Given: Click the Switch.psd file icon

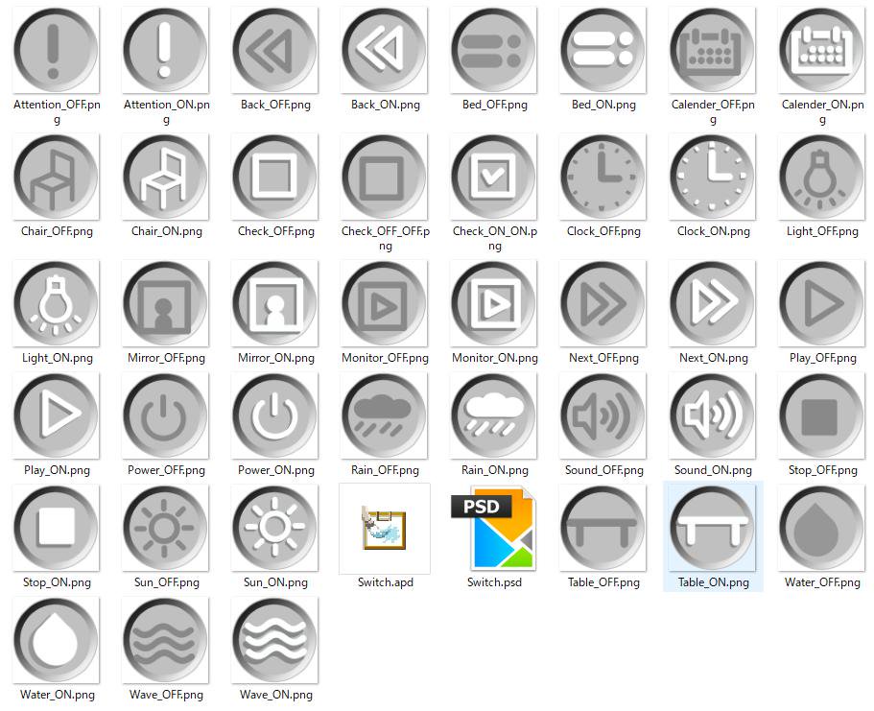Looking at the screenshot, I should (493, 529).
